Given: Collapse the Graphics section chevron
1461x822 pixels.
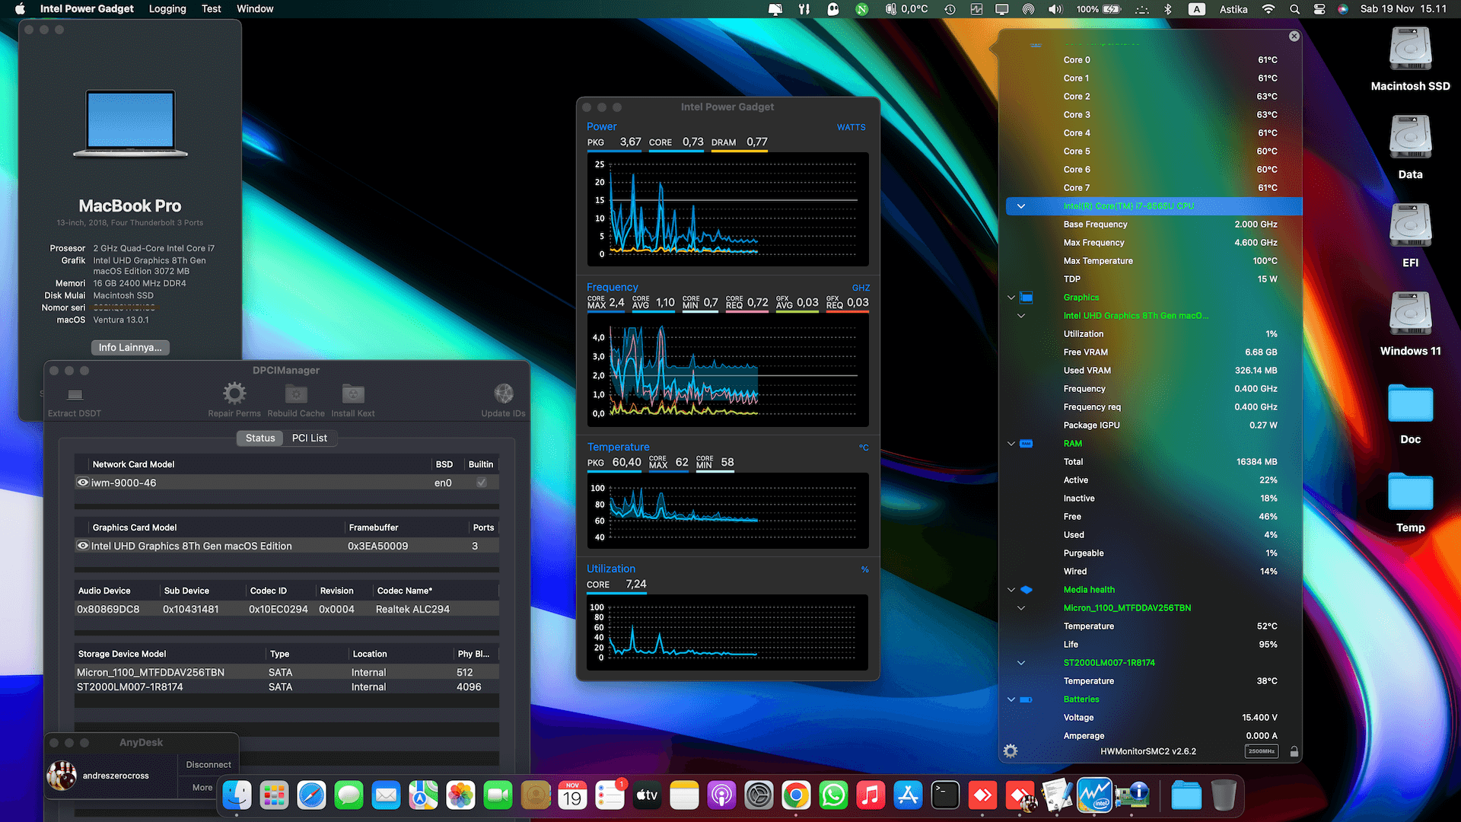Looking at the screenshot, I should [x=1011, y=298].
